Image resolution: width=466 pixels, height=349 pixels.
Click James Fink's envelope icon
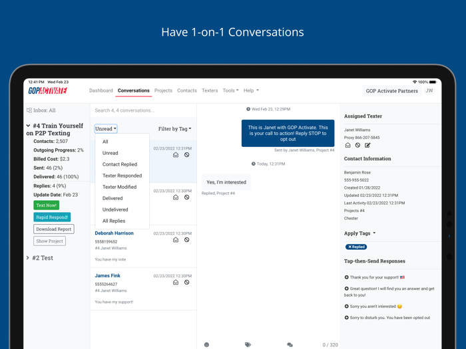(x=176, y=283)
